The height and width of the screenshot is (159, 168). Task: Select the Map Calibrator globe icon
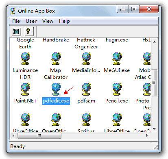(x=56, y=59)
